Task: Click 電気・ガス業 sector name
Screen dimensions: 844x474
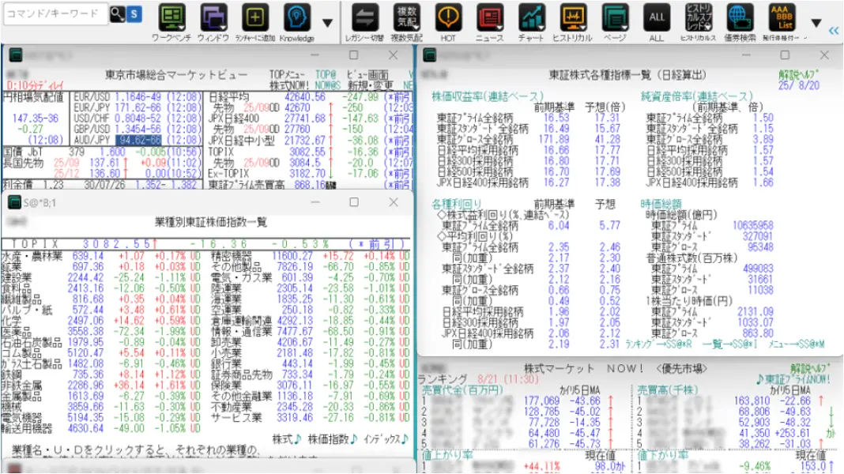Action: (x=241, y=277)
